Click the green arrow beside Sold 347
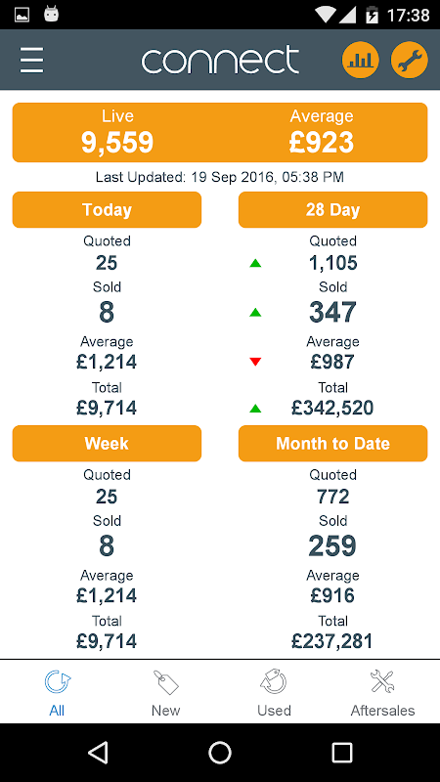The image size is (440, 782). [x=255, y=313]
